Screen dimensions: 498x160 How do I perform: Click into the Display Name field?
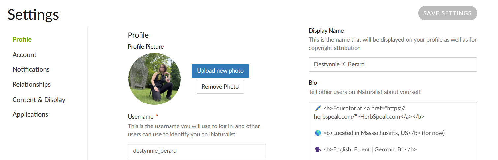tap(392, 64)
